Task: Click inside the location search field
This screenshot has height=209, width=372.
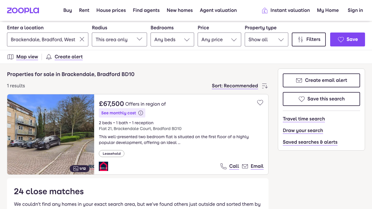Action: pyautogui.click(x=44, y=39)
